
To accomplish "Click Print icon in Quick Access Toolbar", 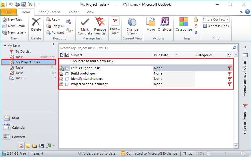I will click(17, 4).
